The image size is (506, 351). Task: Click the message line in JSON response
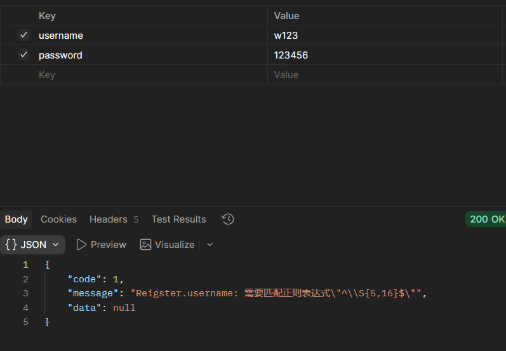(x=247, y=293)
